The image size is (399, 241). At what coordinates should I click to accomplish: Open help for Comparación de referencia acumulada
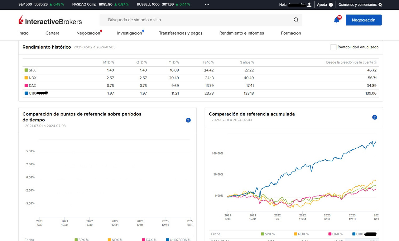tap(375, 117)
